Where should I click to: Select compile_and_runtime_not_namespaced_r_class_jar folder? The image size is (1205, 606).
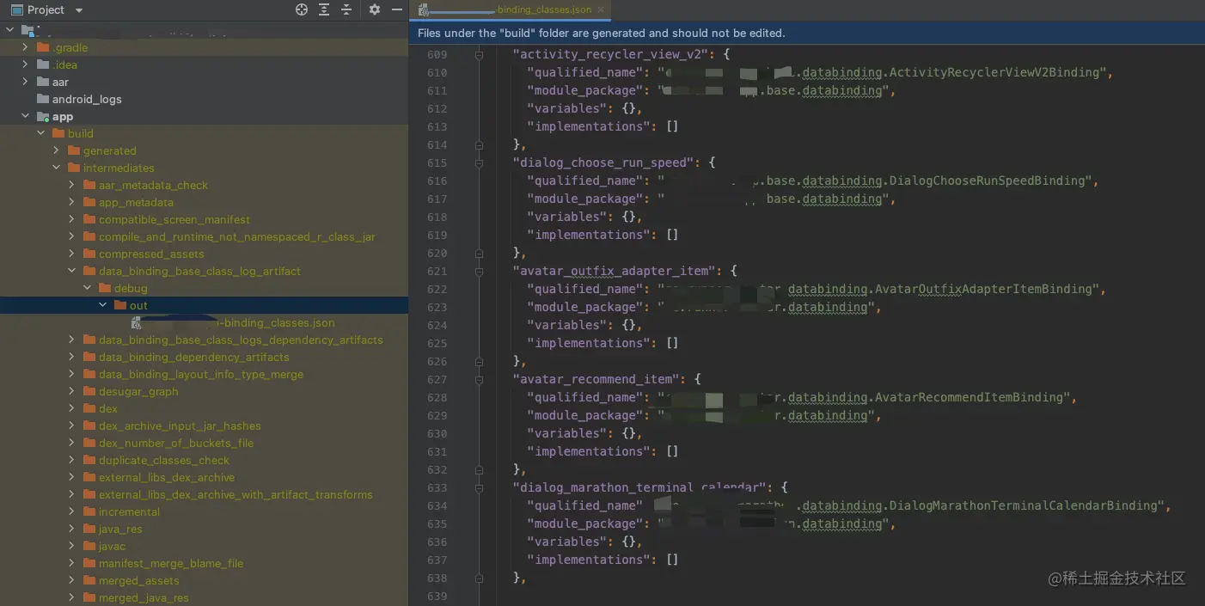(237, 236)
